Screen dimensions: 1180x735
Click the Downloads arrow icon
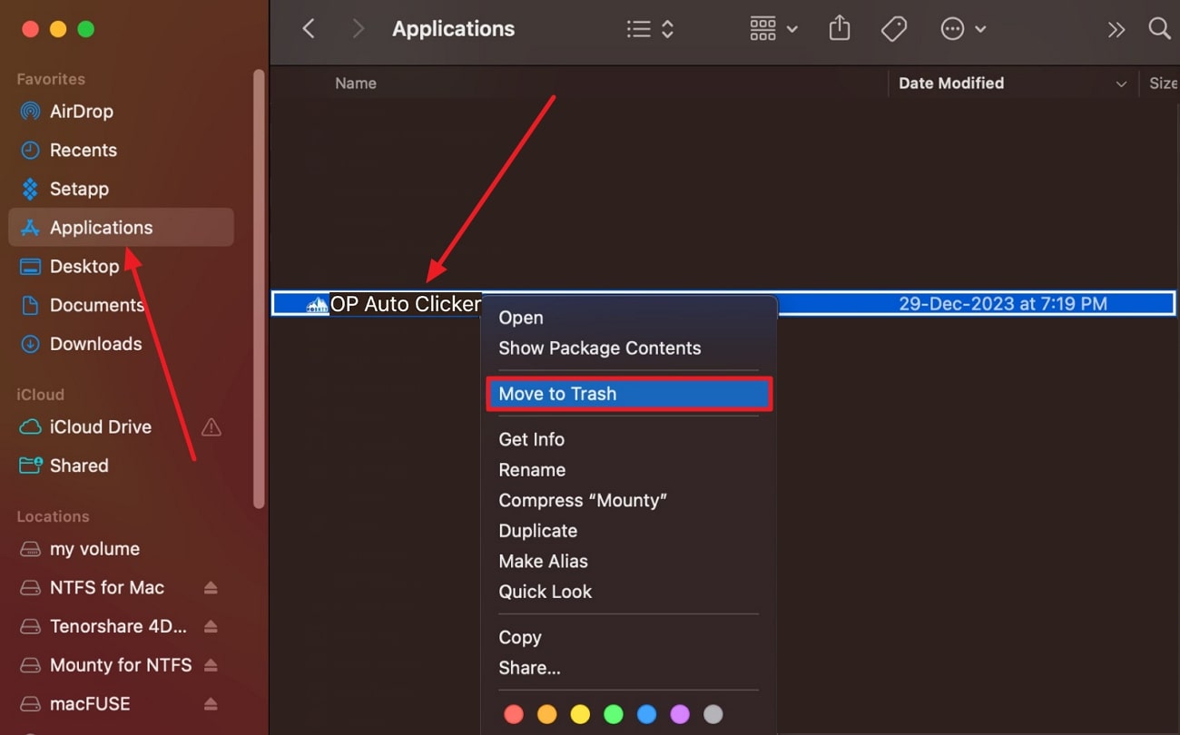(30, 344)
